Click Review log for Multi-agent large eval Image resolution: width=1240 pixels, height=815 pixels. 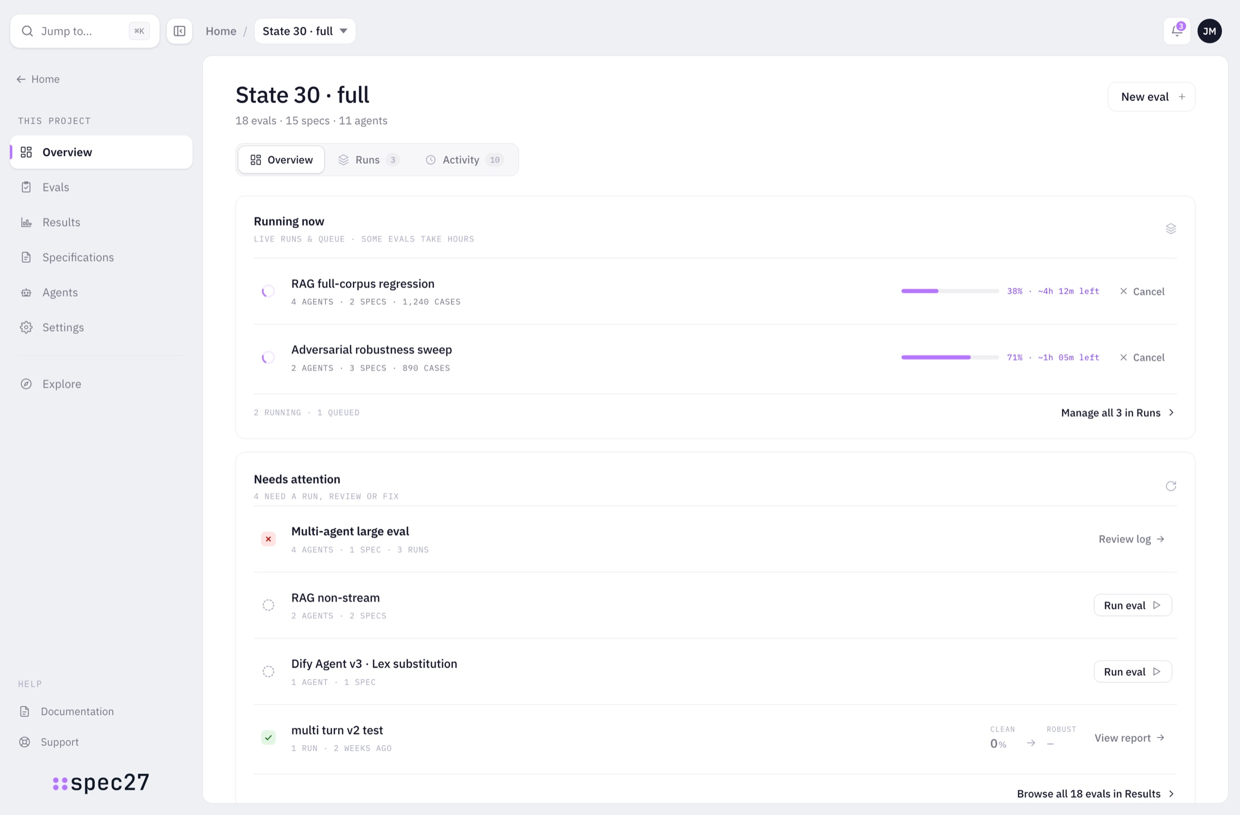point(1131,539)
